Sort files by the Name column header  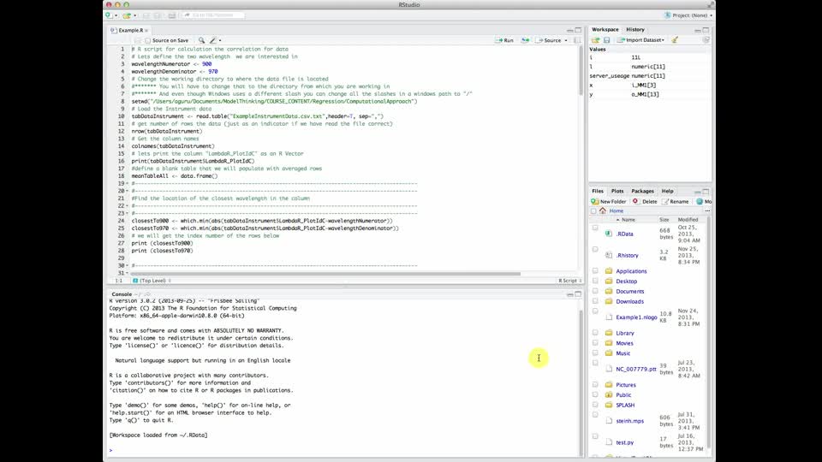628,220
